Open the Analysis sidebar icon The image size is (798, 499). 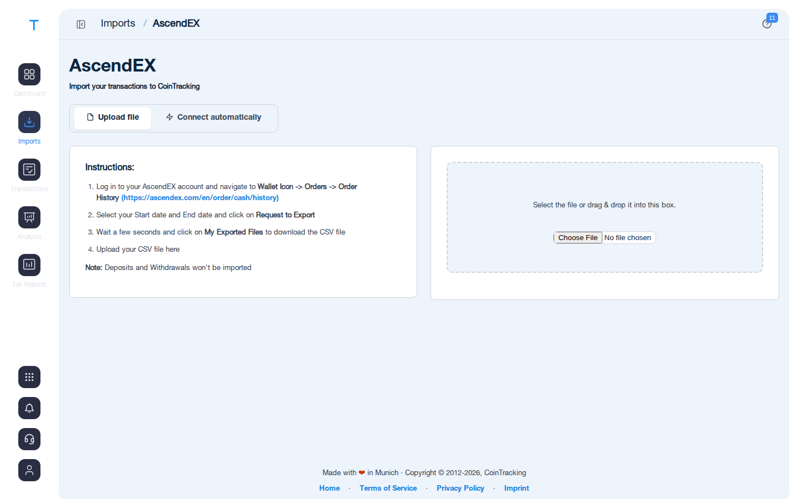pos(29,217)
